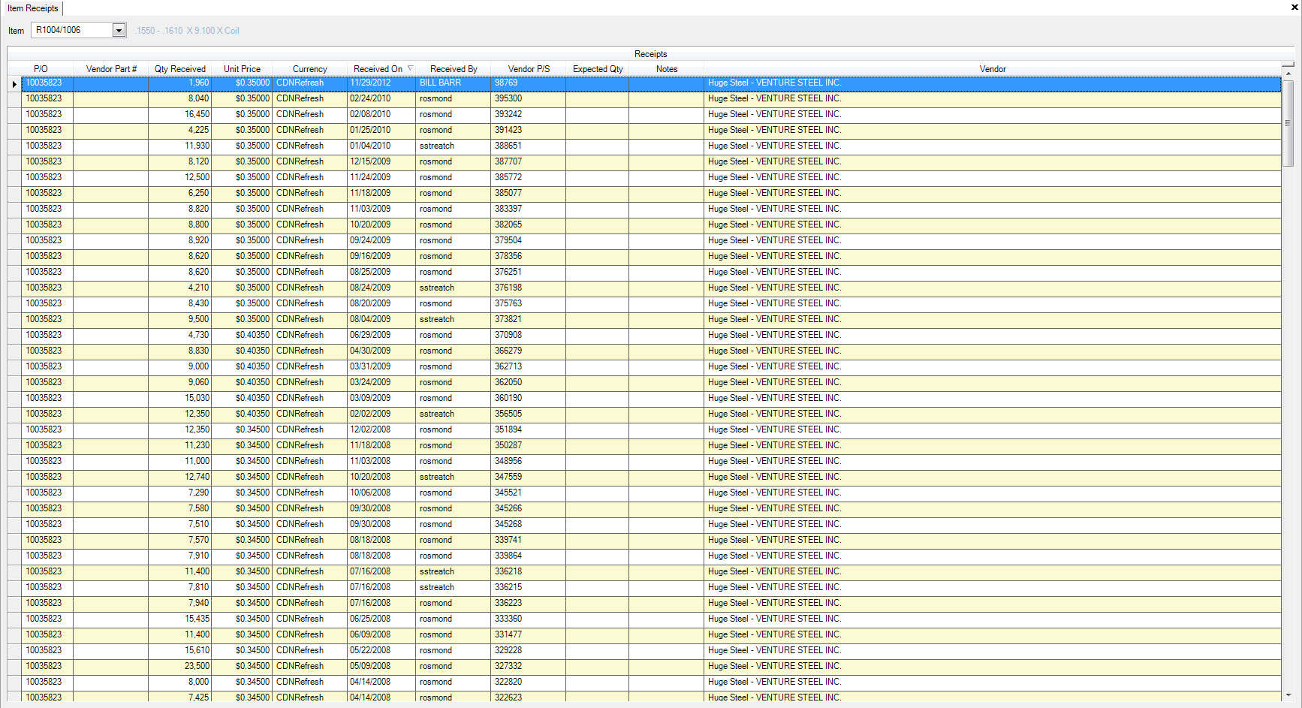Sort receipts by the Received By column
Screen dimensions: 1302x708
[454, 68]
